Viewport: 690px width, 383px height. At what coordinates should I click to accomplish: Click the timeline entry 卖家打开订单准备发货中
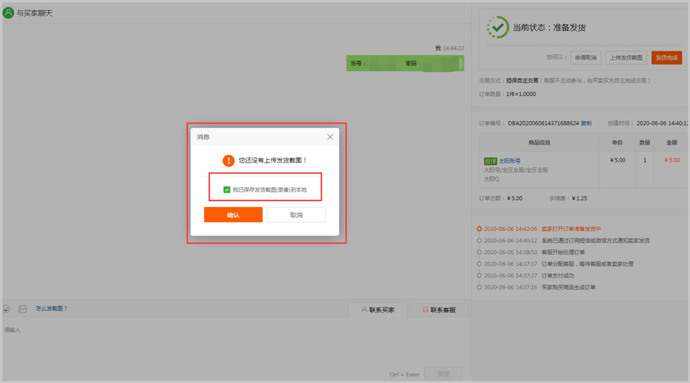coord(571,229)
